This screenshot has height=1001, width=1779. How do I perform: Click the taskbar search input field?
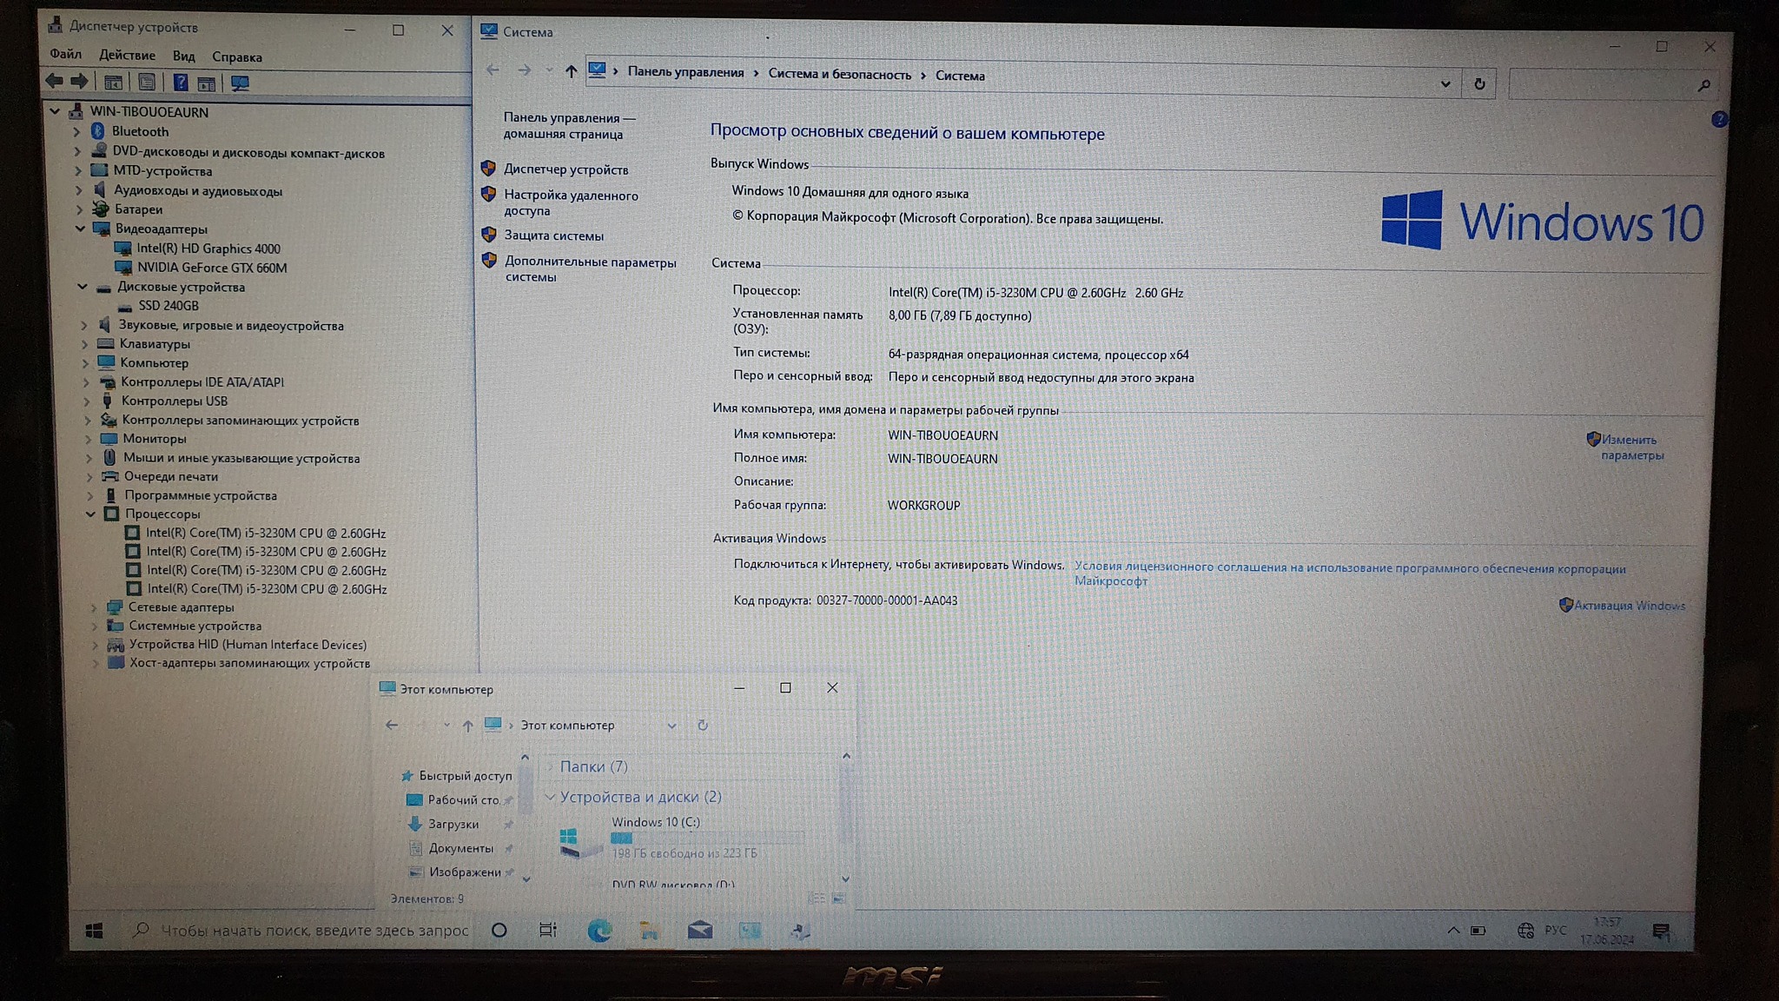pyautogui.click(x=313, y=931)
